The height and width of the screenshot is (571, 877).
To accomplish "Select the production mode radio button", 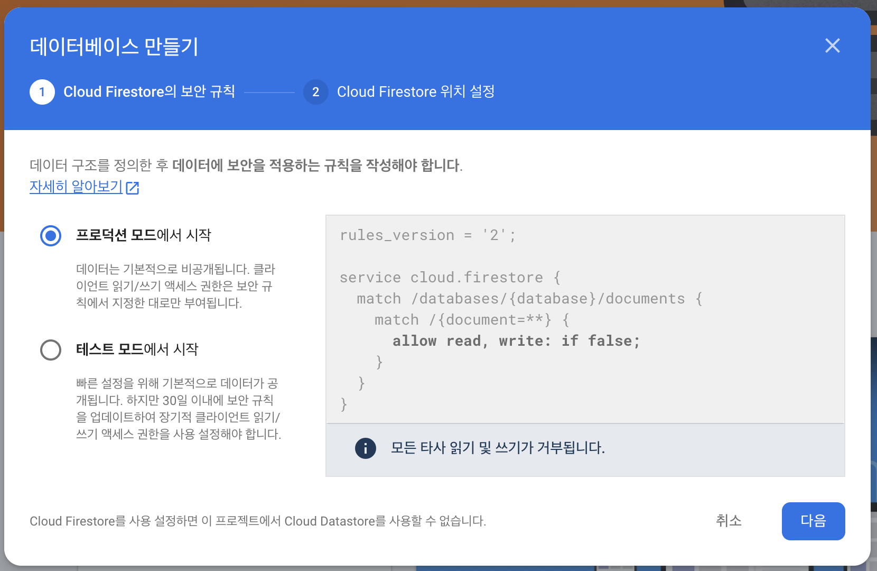I will pyautogui.click(x=51, y=235).
